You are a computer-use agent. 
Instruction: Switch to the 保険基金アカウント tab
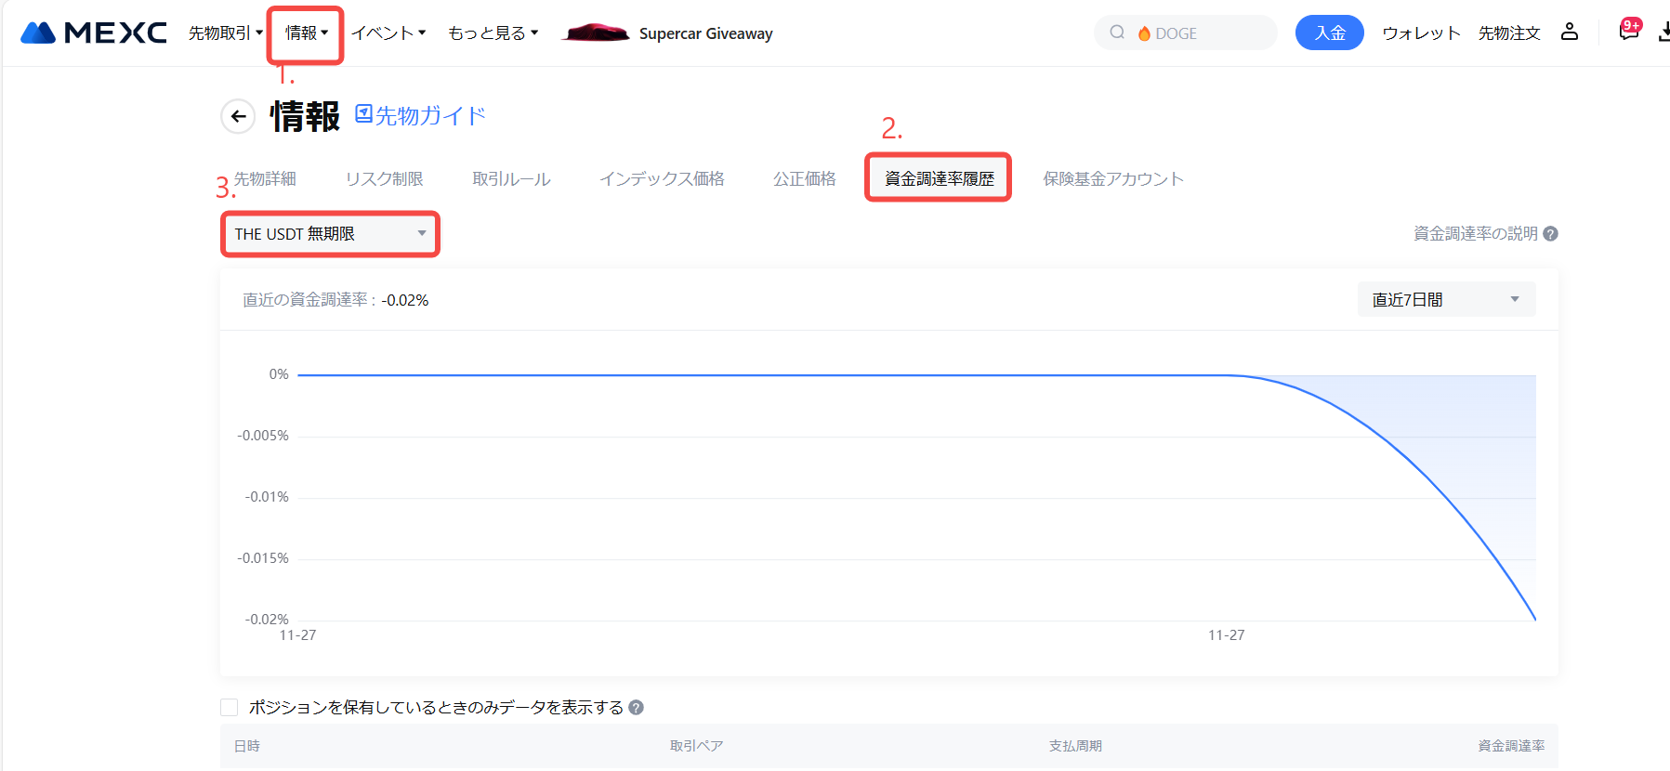[x=1112, y=178]
